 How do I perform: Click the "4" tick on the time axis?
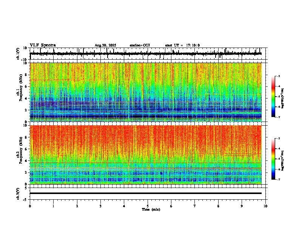124,206
